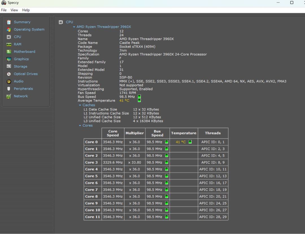Open the Storage section link
This screenshot has width=305, height=234.
click(x=20, y=66)
